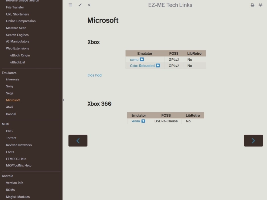The width and height of the screenshot is (267, 200).
Task: Select uBlackList subsection
Action: point(18,62)
